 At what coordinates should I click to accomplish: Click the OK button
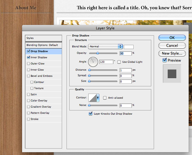click(x=172, y=38)
